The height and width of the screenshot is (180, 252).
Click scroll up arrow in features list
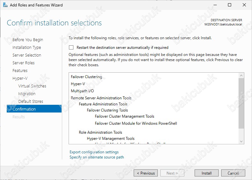click(x=241, y=76)
